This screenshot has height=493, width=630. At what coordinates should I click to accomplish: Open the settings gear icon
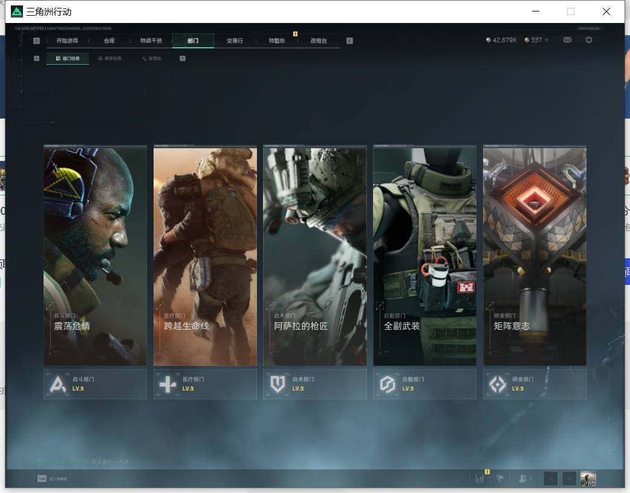pyautogui.click(x=589, y=40)
